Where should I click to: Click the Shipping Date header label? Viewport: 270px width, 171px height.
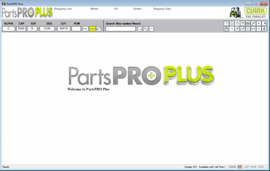[x=162, y=9]
